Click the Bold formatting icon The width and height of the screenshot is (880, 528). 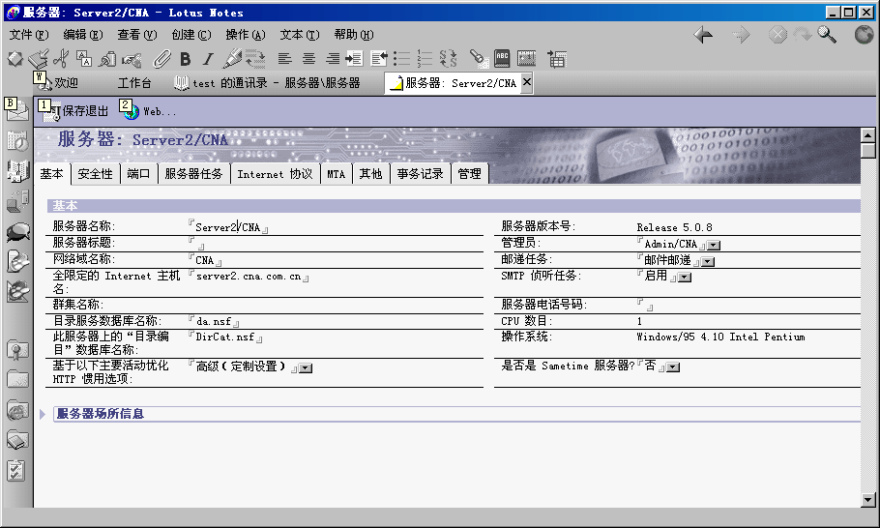pyautogui.click(x=185, y=59)
